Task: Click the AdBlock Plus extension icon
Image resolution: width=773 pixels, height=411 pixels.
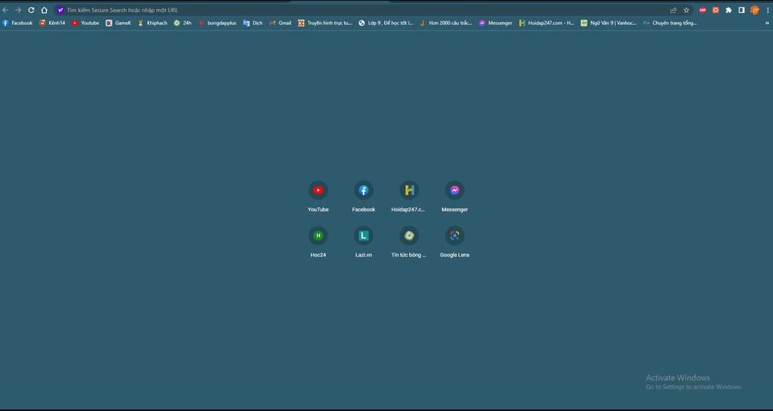Action: click(x=703, y=10)
